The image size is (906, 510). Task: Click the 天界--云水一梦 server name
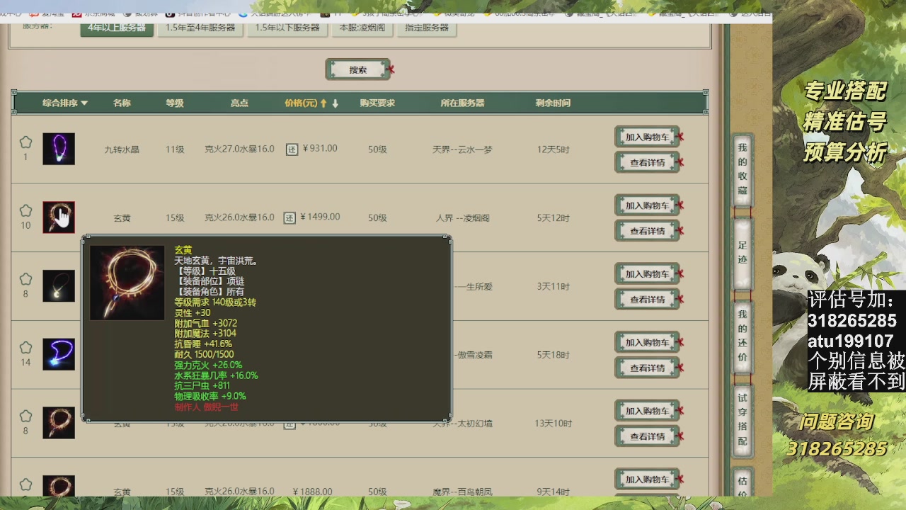tap(462, 149)
